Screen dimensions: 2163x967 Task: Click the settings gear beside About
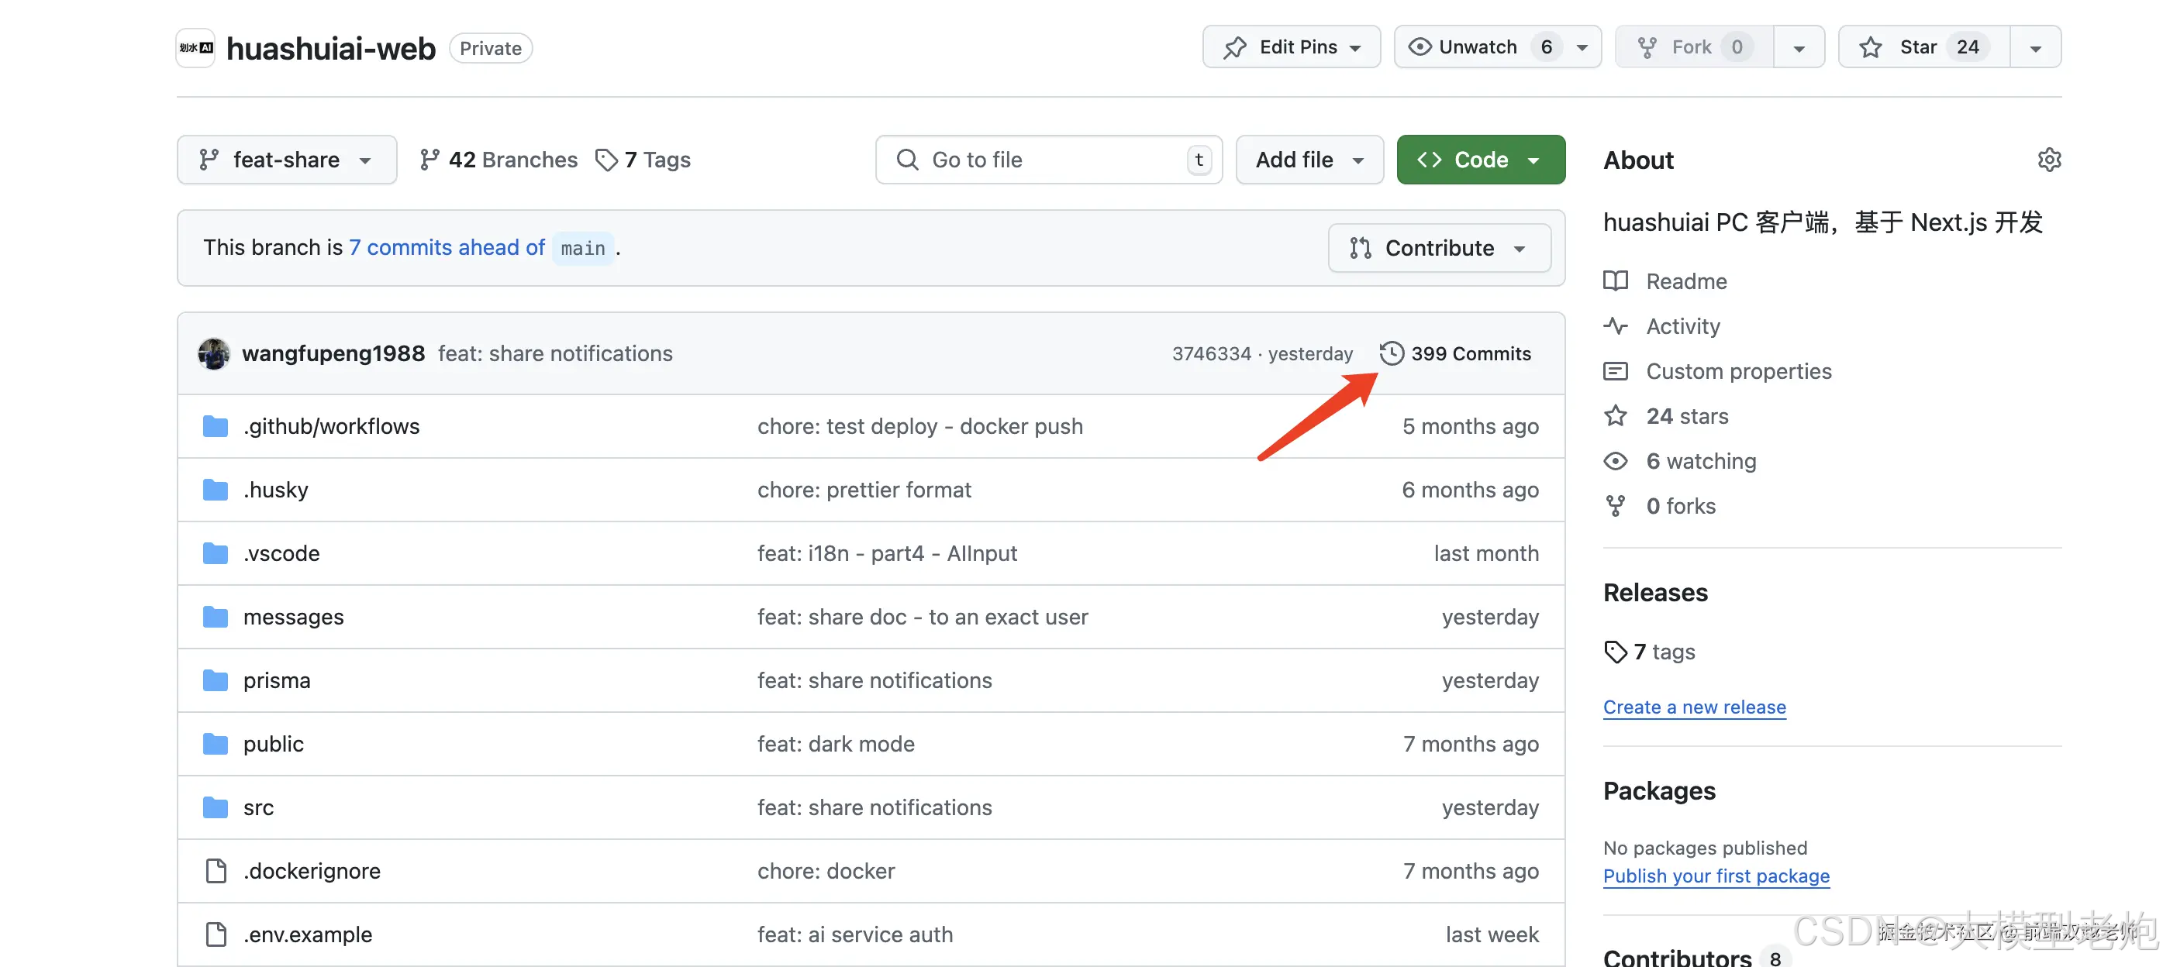point(2049,159)
